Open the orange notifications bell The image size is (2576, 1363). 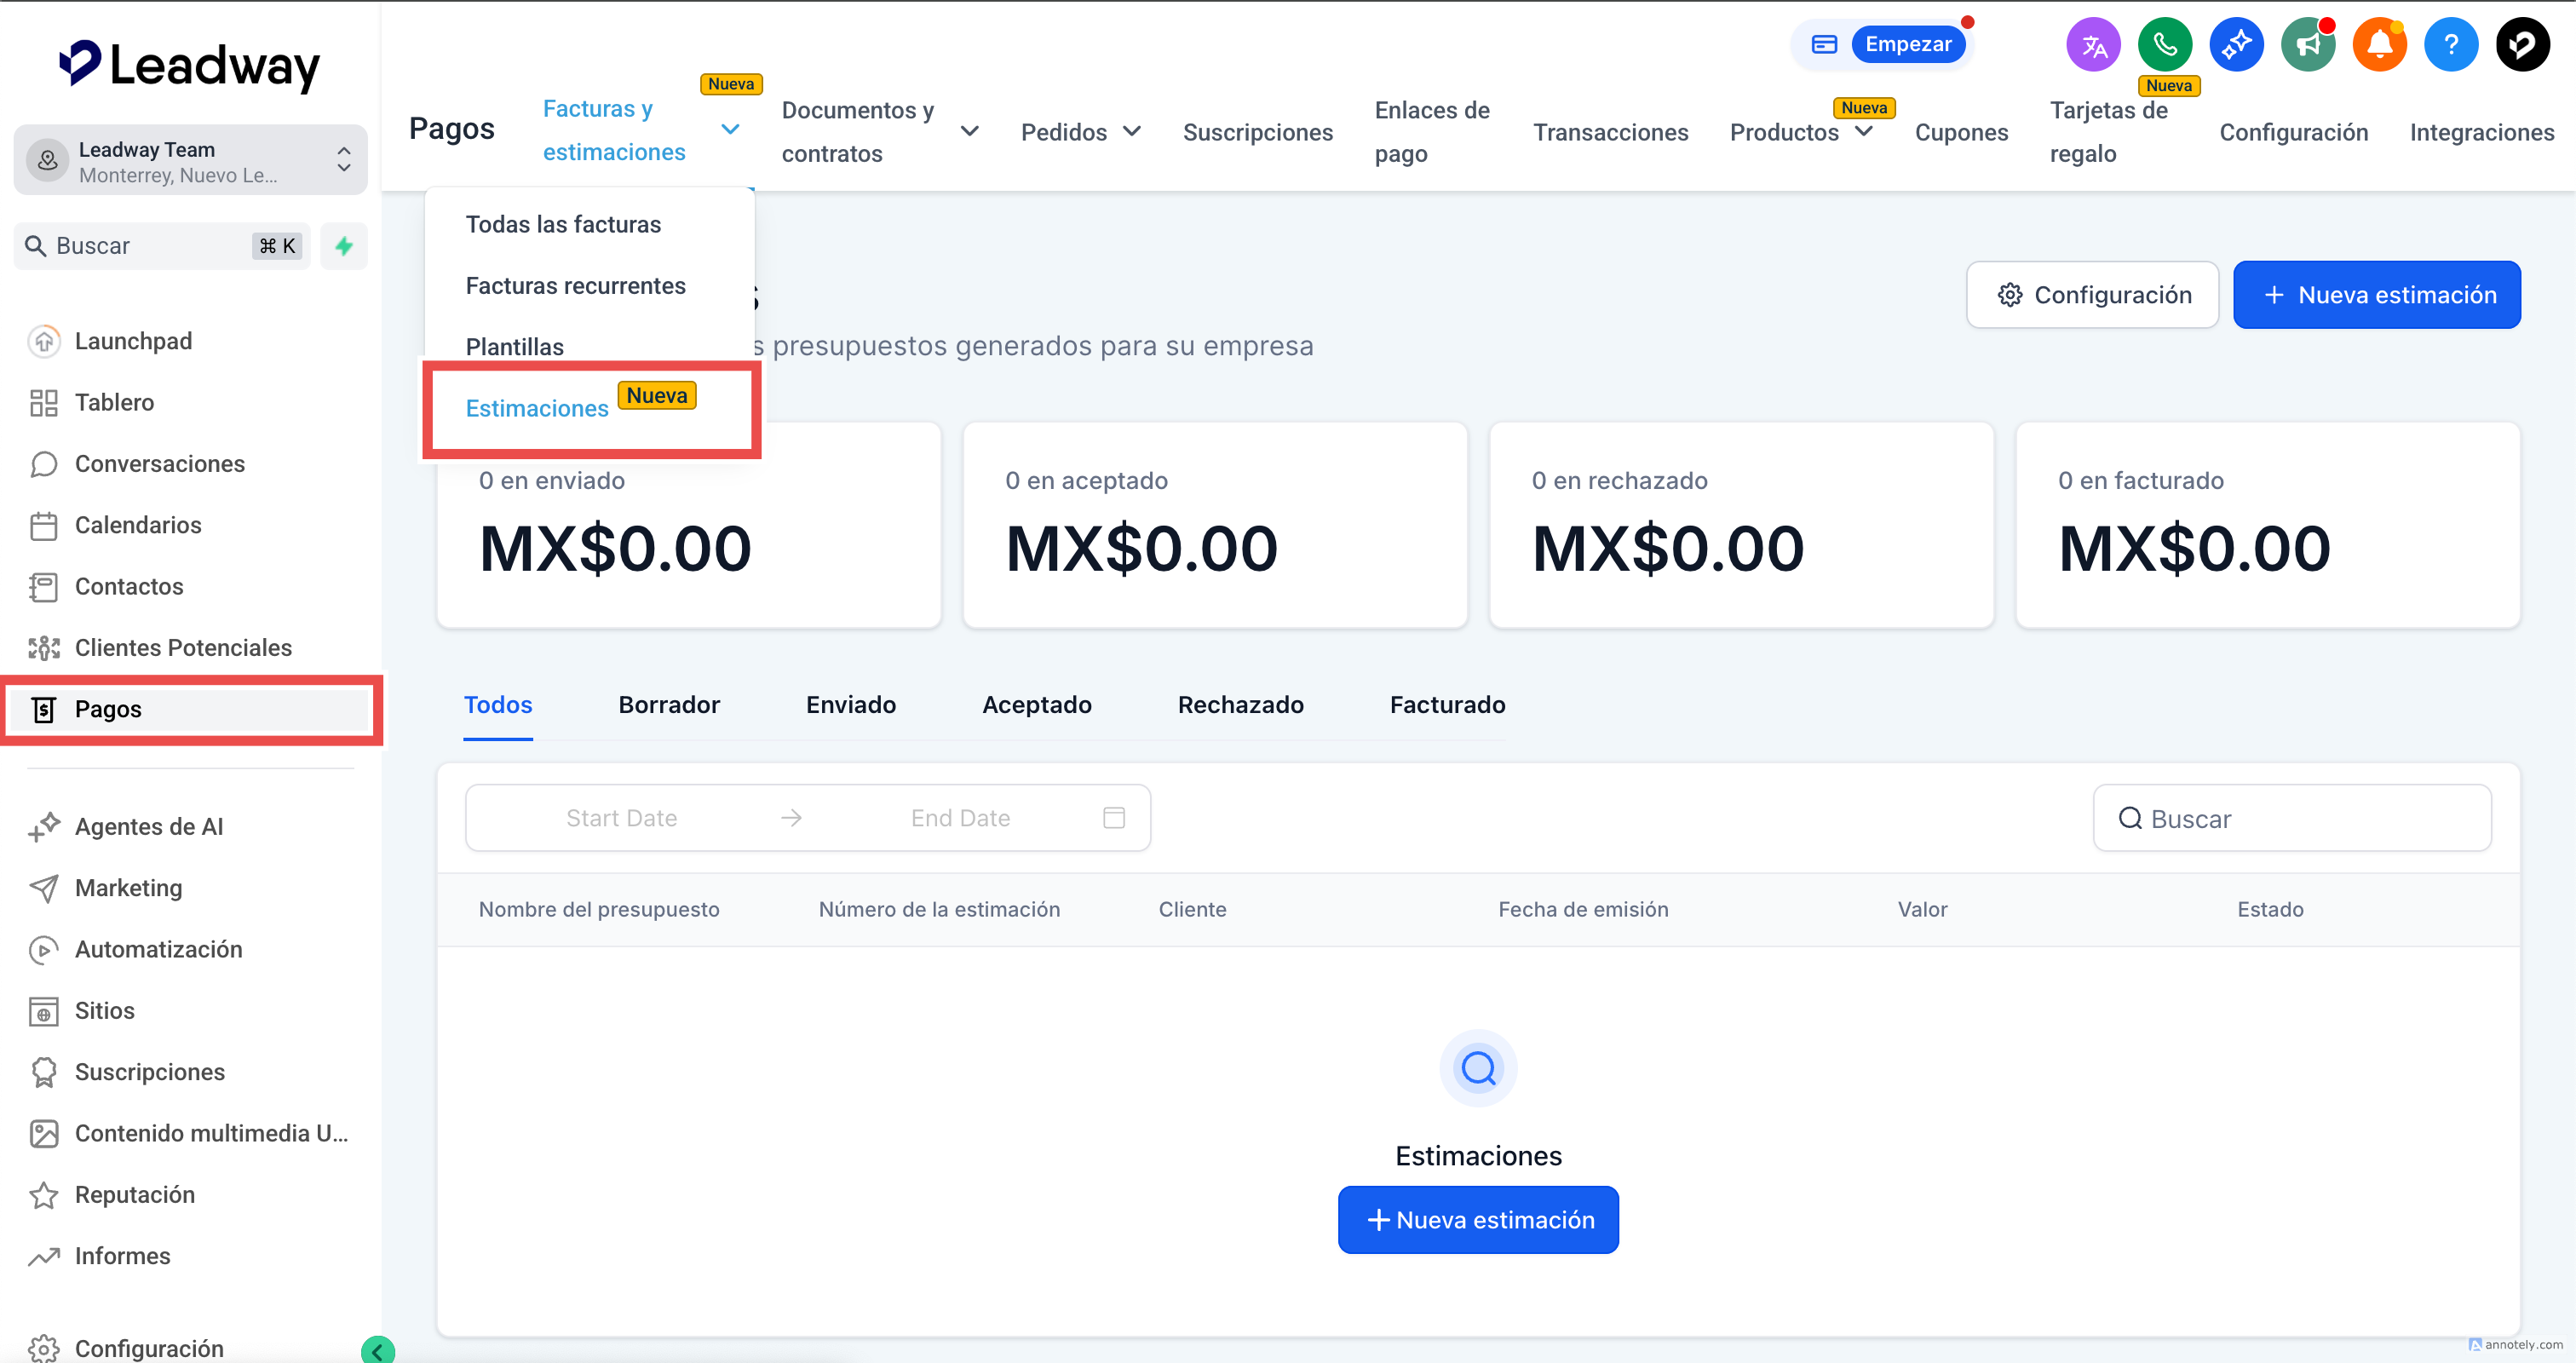pyautogui.click(x=2379, y=44)
